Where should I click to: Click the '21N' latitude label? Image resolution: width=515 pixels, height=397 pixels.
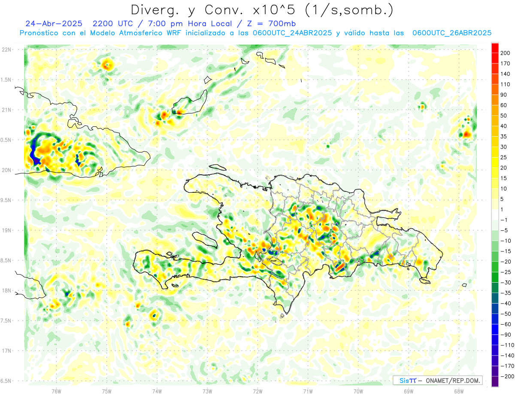pyautogui.click(x=6, y=110)
